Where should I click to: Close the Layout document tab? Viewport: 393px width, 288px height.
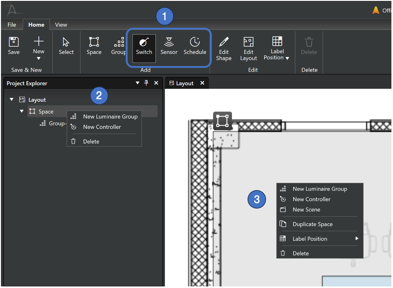pos(202,83)
